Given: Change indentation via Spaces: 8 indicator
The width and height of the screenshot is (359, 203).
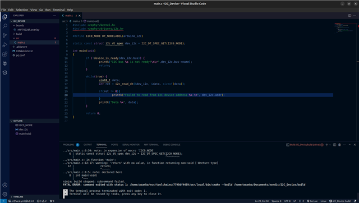Looking at the screenshot, I should pos(277,201).
